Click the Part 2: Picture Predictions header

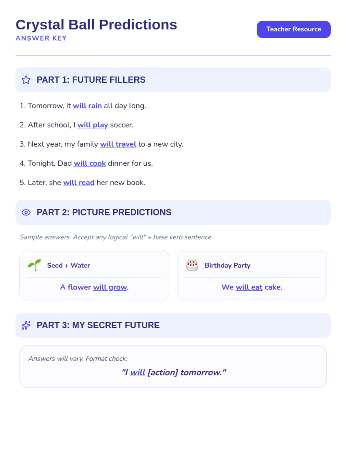[104, 212]
